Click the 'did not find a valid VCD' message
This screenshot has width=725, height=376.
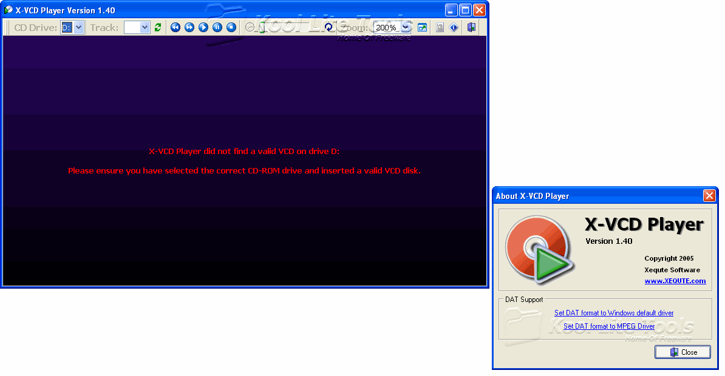[x=244, y=152]
